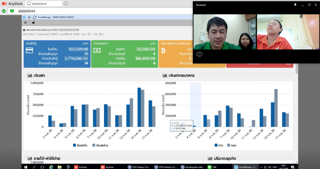Image resolution: width=320 pixels, height=169 pixels.
Task: Open the จัดหาสินค้ามาจำหน่าย card title
Action: click(x=176, y=43)
